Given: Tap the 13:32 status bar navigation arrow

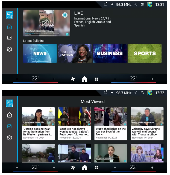Looking at the screenshot, I should pos(112,93).
